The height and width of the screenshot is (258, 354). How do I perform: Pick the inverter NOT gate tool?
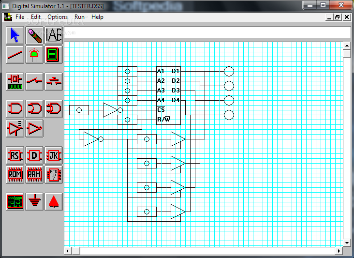[34, 128]
